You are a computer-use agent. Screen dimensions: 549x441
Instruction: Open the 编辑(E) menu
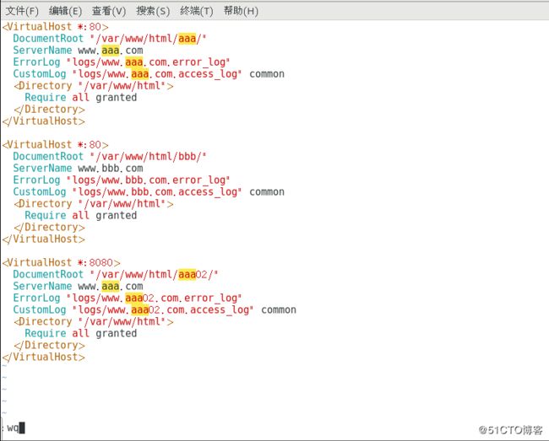click(x=65, y=11)
